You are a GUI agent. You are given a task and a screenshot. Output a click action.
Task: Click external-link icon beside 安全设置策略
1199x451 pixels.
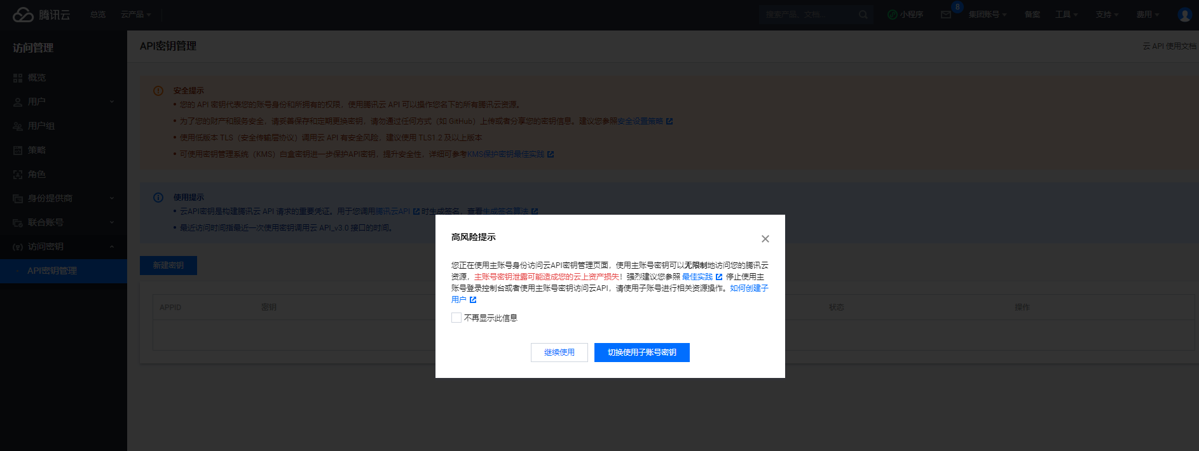pyautogui.click(x=669, y=121)
